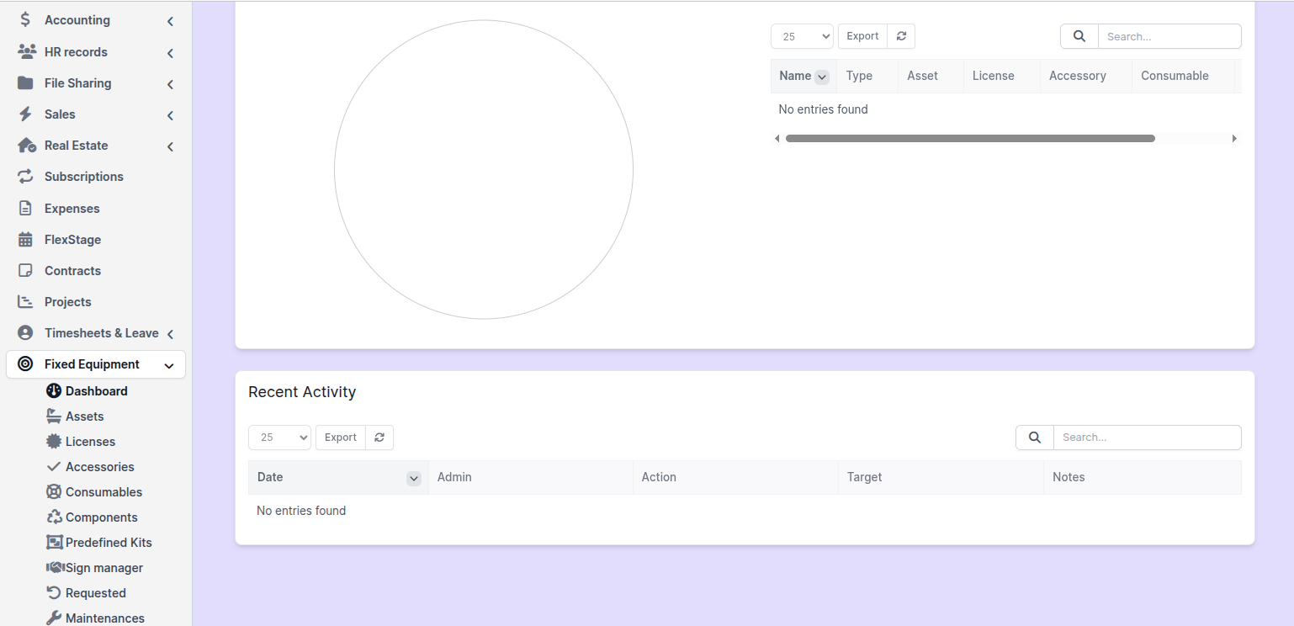1294x626 pixels.
Task: Expand the Timesheets & Leave section
Action: coord(170,334)
